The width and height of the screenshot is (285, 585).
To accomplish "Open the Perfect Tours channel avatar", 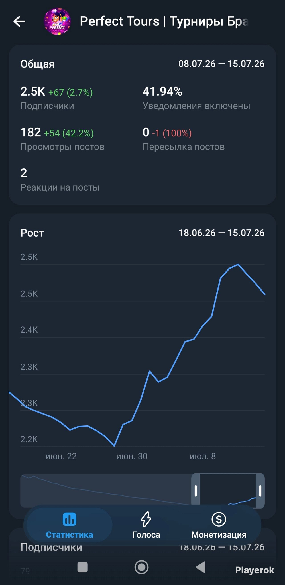I will point(57,21).
